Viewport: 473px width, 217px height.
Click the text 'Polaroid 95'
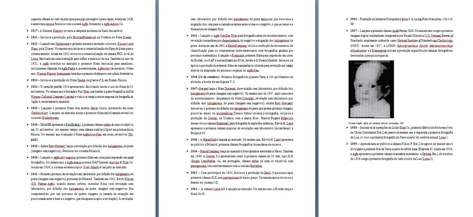(x=198, y=134)
